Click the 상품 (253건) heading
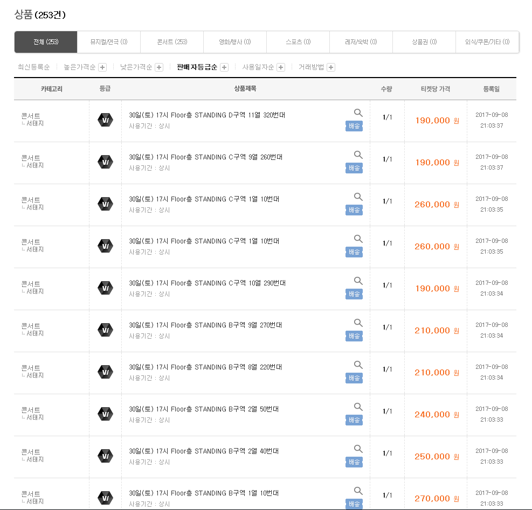 (40, 15)
